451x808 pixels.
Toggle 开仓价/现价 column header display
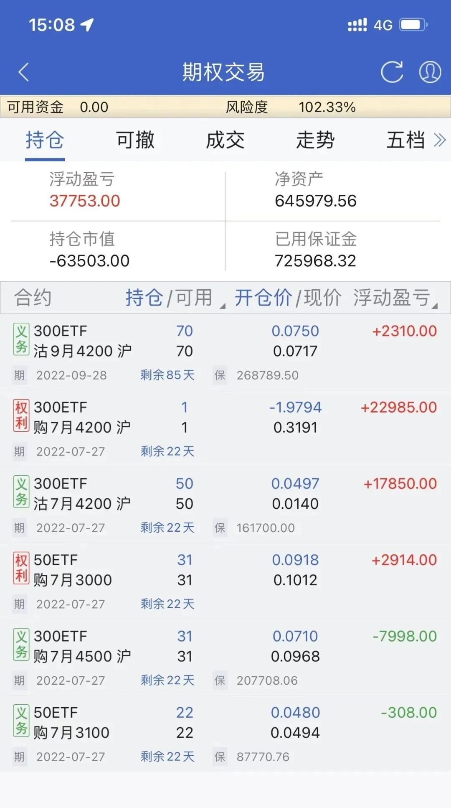287,298
